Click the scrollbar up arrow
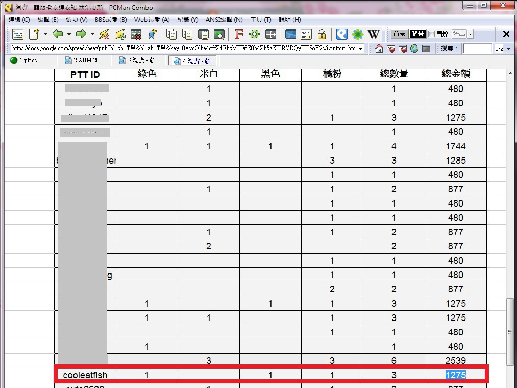 tap(510, 73)
